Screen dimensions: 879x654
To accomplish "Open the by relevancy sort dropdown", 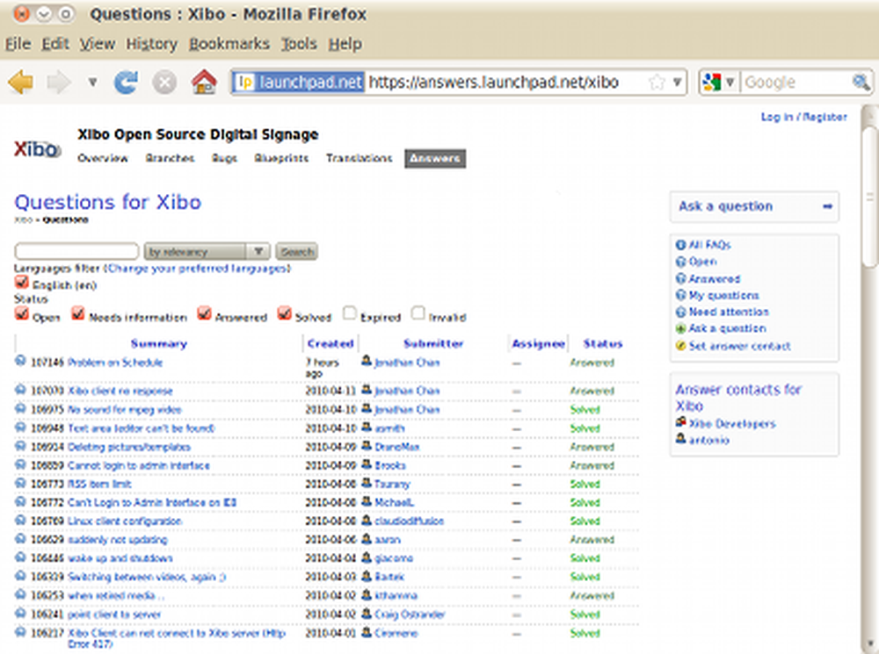I will click(x=207, y=251).
